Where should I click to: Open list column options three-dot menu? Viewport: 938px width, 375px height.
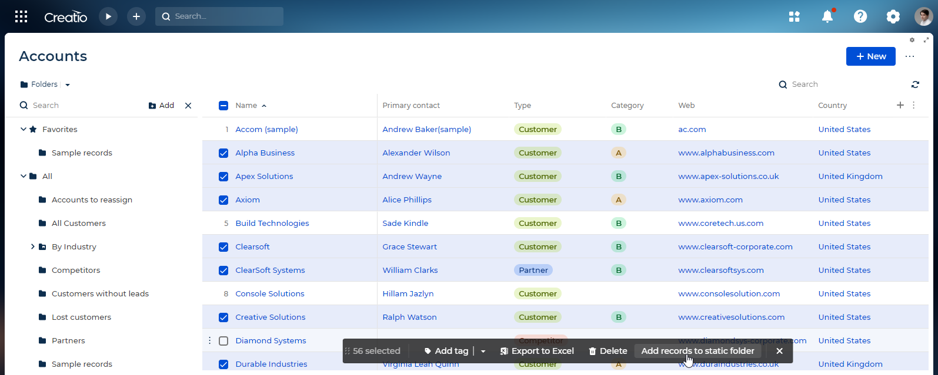tap(914, 105)
